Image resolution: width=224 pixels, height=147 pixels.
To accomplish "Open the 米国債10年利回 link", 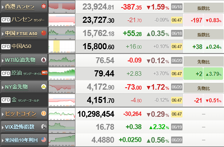I will click(x=21, y=140).
